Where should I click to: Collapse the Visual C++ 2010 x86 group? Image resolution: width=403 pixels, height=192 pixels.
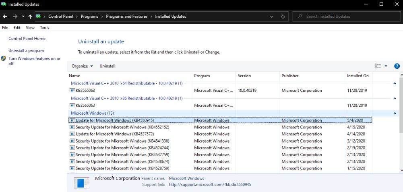(395, 99)
